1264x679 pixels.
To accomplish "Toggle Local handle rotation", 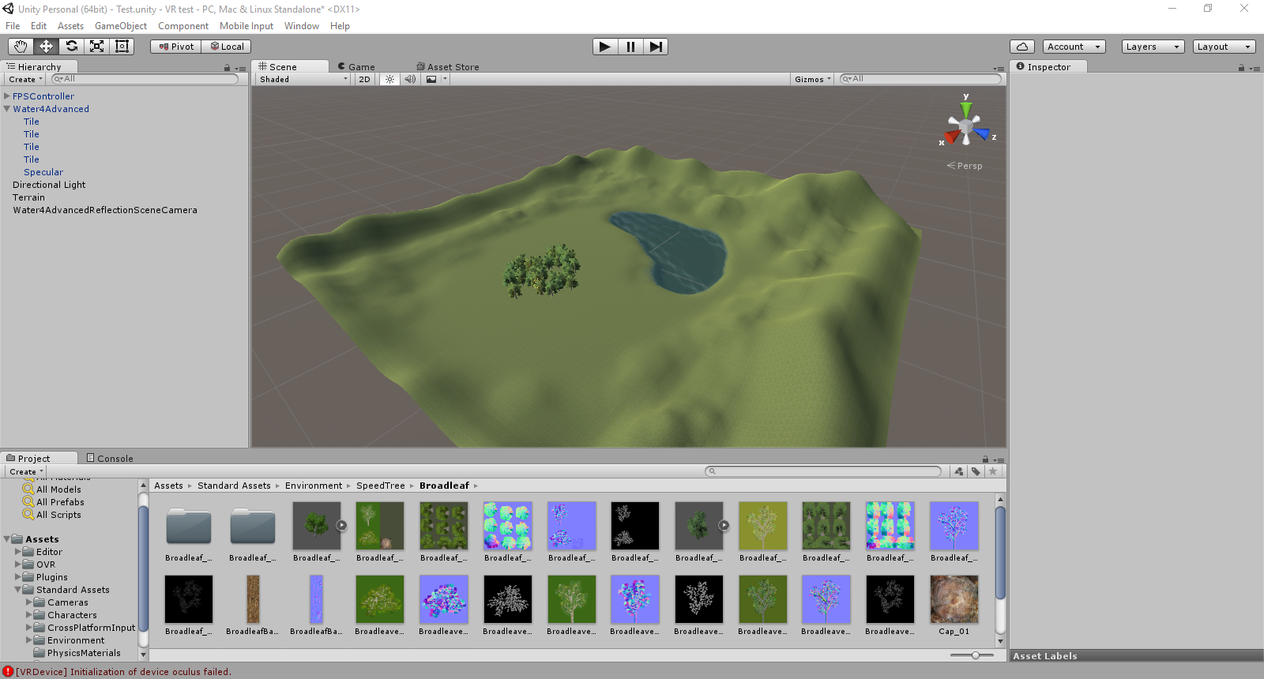I will click(x=227, y=47).
